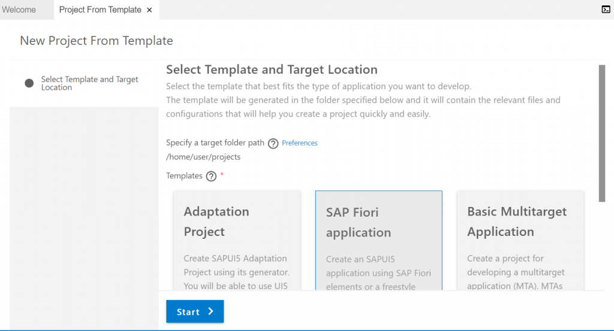Choose the SAP Fiori application template tile
This screenshot has width=614, height=331.
click(379, 241)
